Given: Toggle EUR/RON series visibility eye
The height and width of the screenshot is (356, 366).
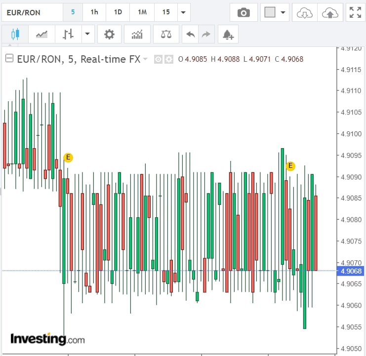Looking at the screenshot, I should click(x=158, y=59).
